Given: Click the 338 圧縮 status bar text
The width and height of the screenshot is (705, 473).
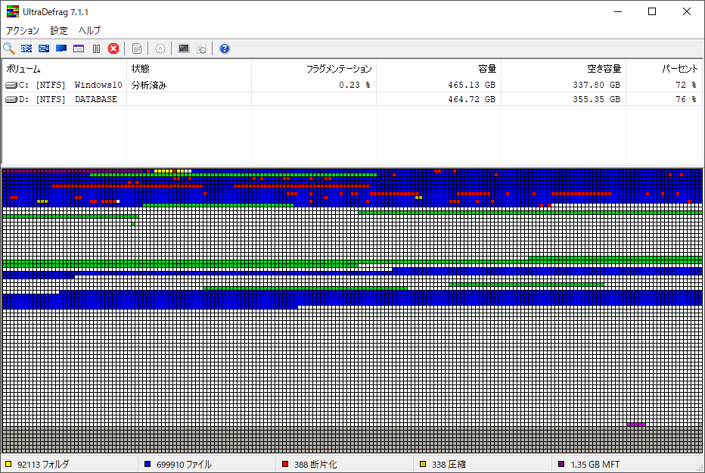Looking at the screenshot, I should [x=449, y=464].
